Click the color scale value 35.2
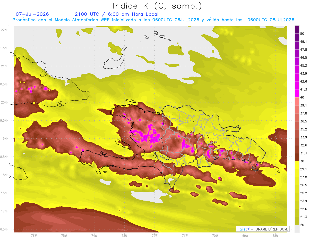Image resolution: width=309 pixels, height=239 pixels. (303, 129)
